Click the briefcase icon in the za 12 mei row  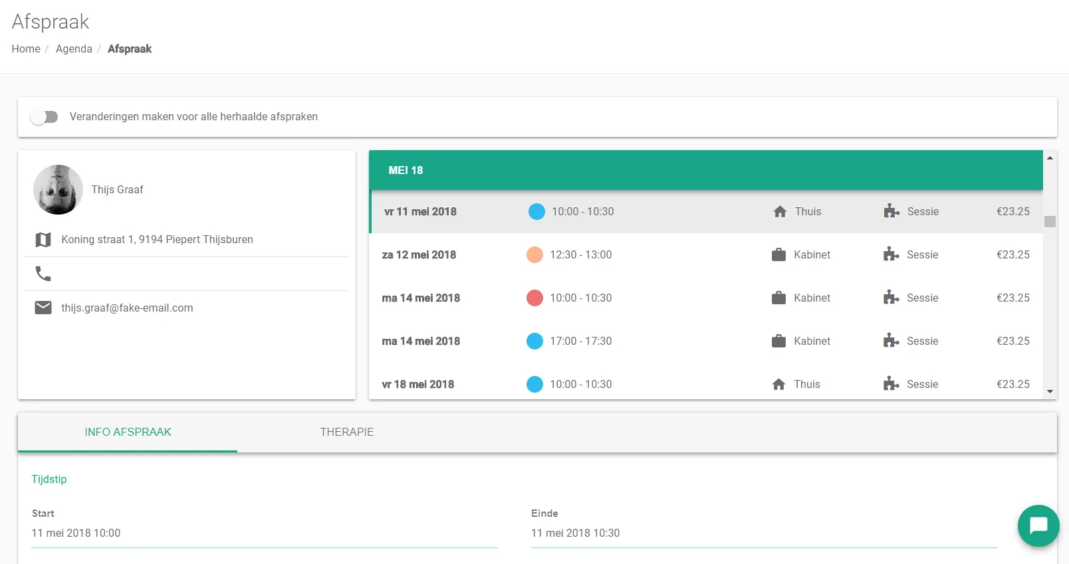point(778,255)
